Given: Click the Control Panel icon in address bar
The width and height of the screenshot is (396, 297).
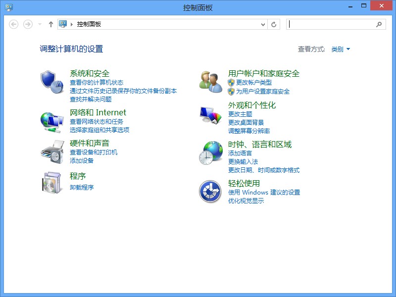Looking at the screenshot, I should point(63,24).
